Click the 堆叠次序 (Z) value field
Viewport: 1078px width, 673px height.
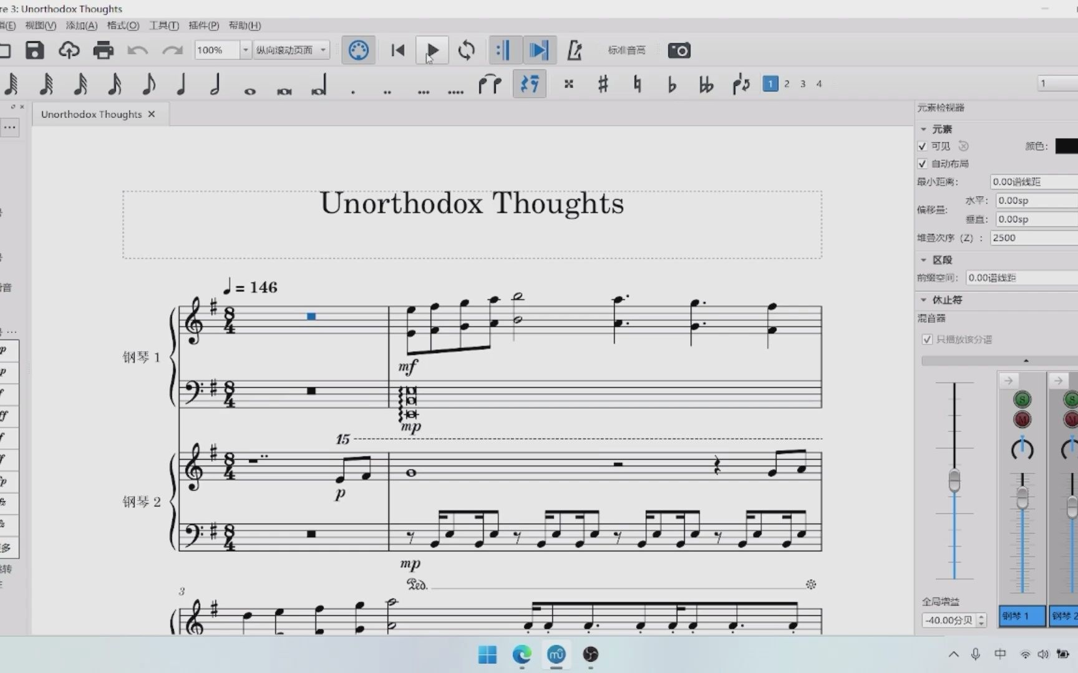(x=1034, y=238)
